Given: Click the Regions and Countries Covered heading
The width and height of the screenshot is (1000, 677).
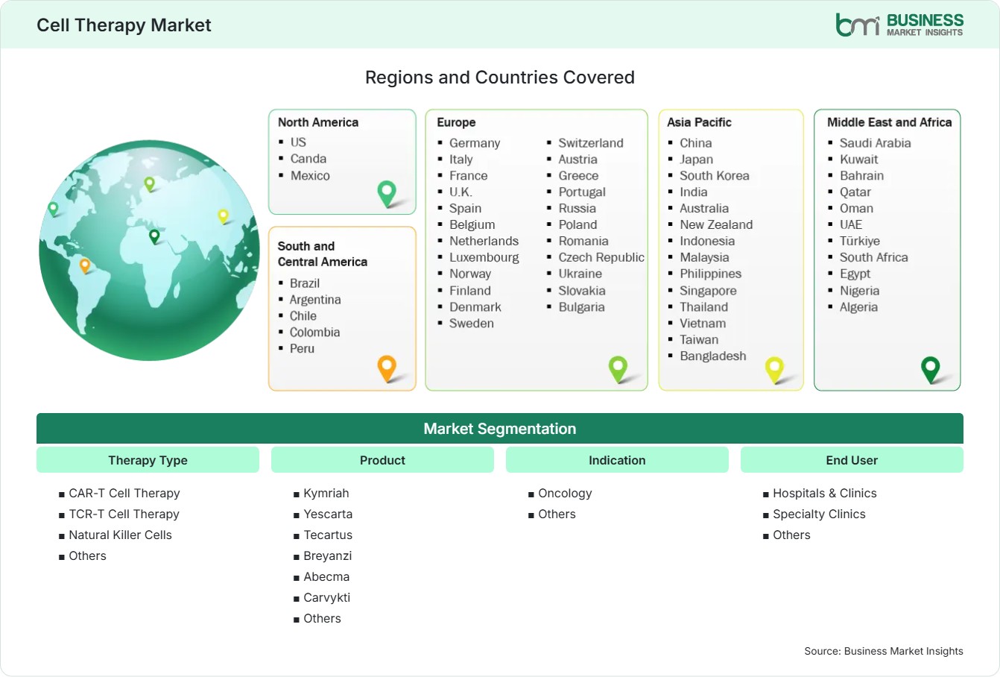Looking at the screenshot, I should 500,78.
